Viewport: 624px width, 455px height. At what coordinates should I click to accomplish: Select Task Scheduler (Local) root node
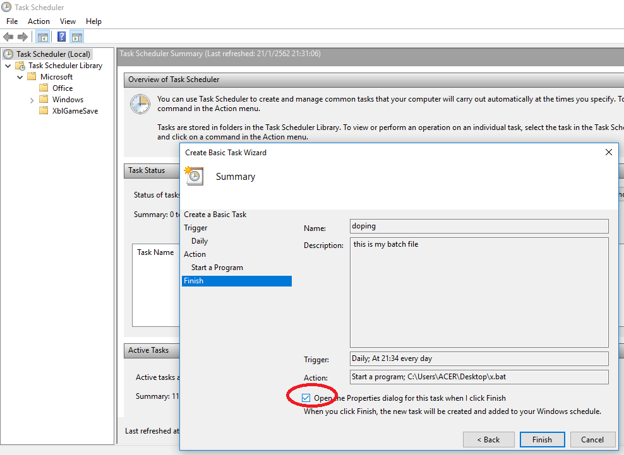coord(53,54)
